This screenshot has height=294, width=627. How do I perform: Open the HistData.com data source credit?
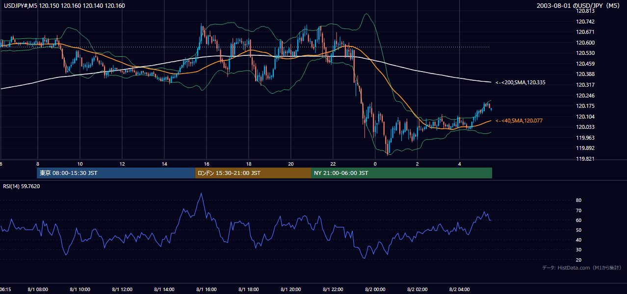coord(582,268)
